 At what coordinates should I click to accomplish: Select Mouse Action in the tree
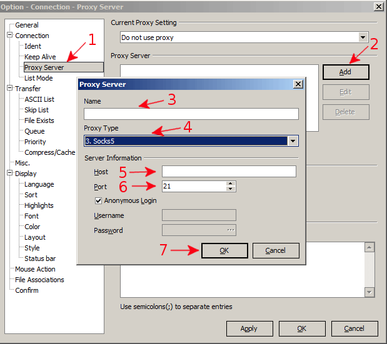coord(35,269)
